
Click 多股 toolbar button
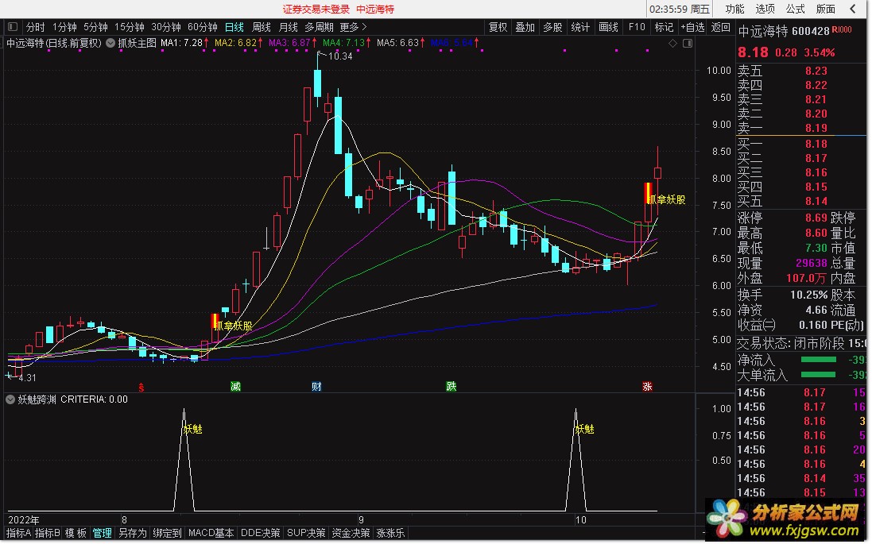(552, 27)
